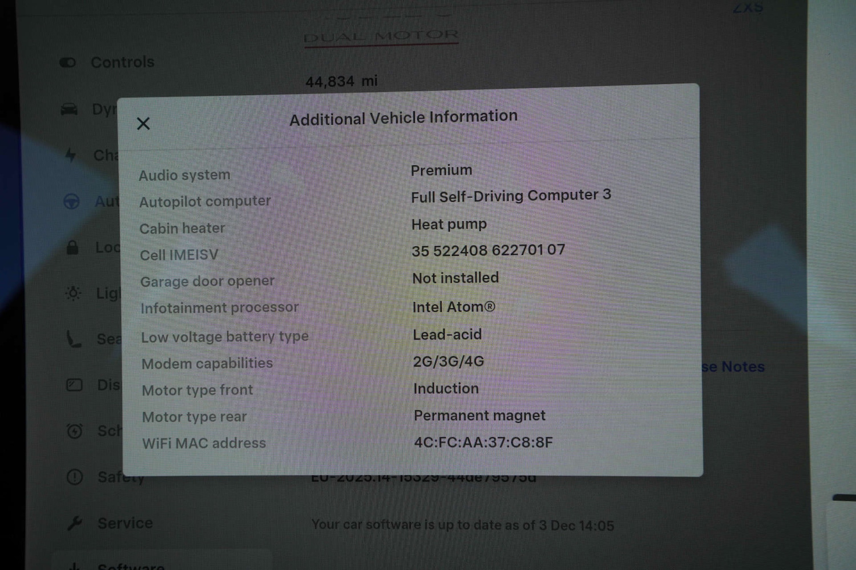This screenshot has height=570, width=856.
Task: Select the Seats icon in sidebar
Action: [73, 339]
